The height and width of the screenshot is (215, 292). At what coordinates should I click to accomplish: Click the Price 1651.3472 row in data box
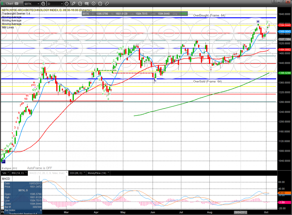(x=23, y=187)
